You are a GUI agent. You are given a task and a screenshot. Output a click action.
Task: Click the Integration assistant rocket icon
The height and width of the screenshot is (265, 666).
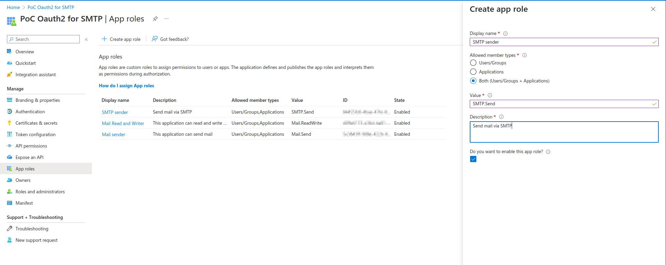click(x=9, y=74)
